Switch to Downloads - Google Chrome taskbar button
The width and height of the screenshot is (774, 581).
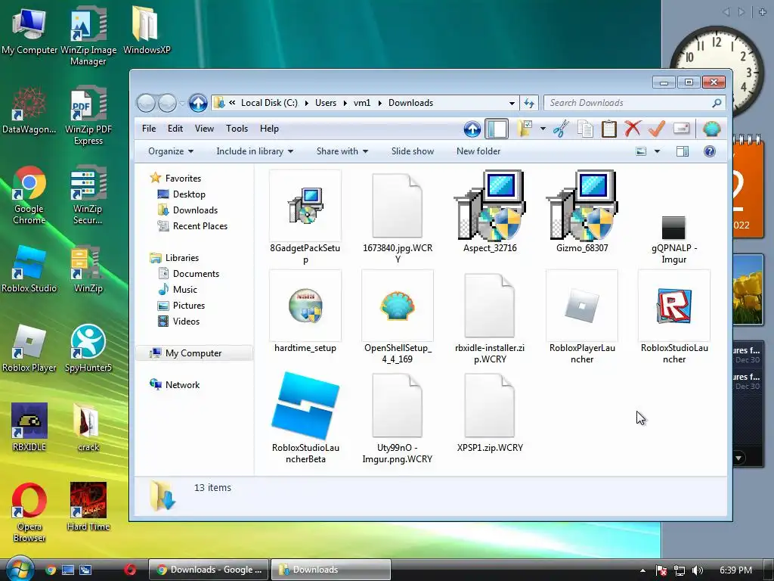(209, 570)
